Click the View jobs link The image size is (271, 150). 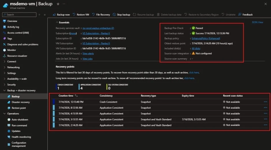coord(88,59)
